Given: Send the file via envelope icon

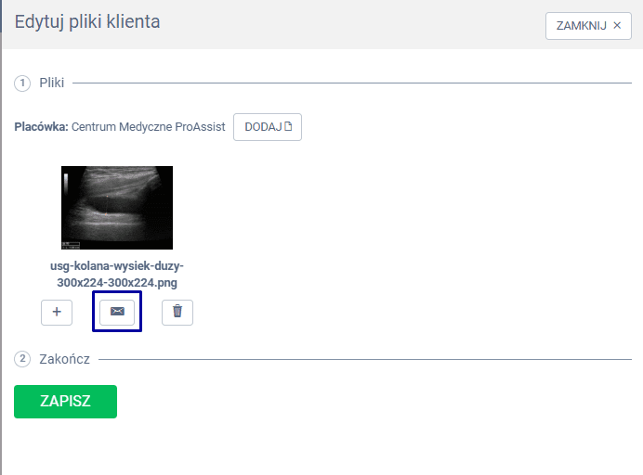Looking at the screenshot, I should point(117,313).
